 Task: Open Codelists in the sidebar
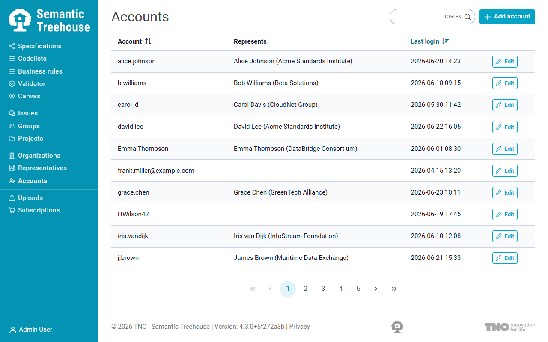click(x=27, y=59)
